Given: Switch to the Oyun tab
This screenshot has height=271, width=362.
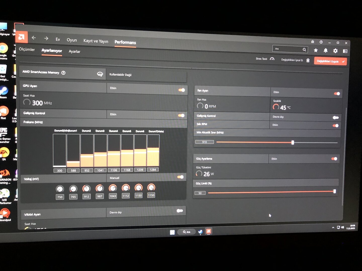Looking at the screenshot, I should 72,40.
